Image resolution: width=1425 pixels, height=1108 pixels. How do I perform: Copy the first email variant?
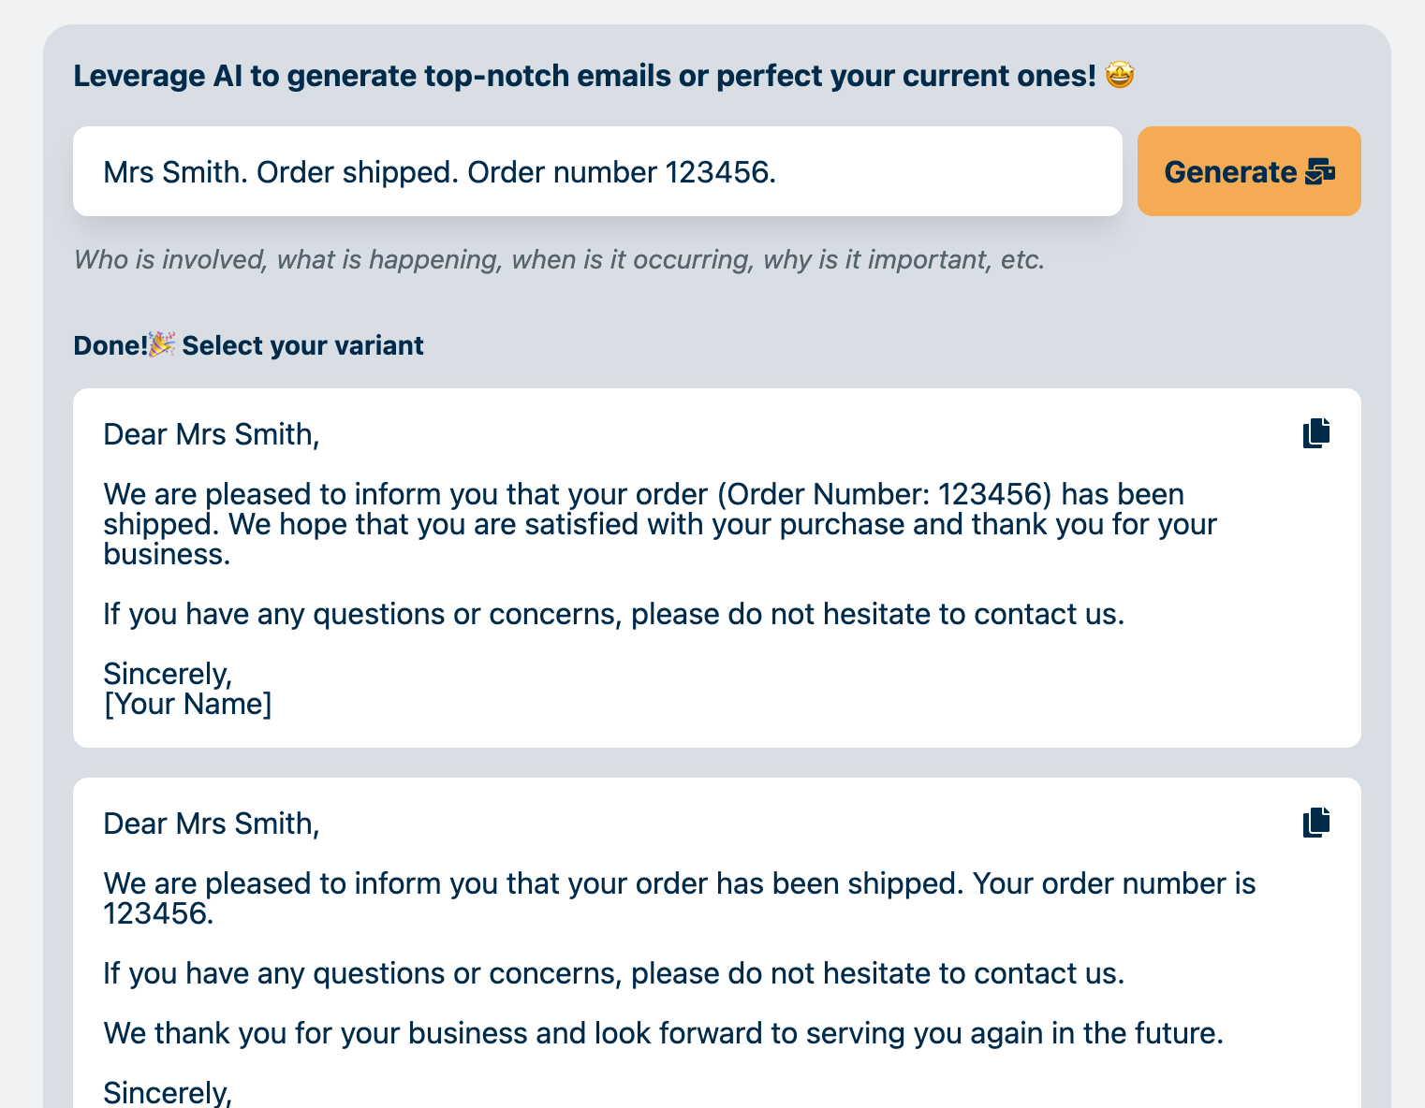click(1316, 433)
